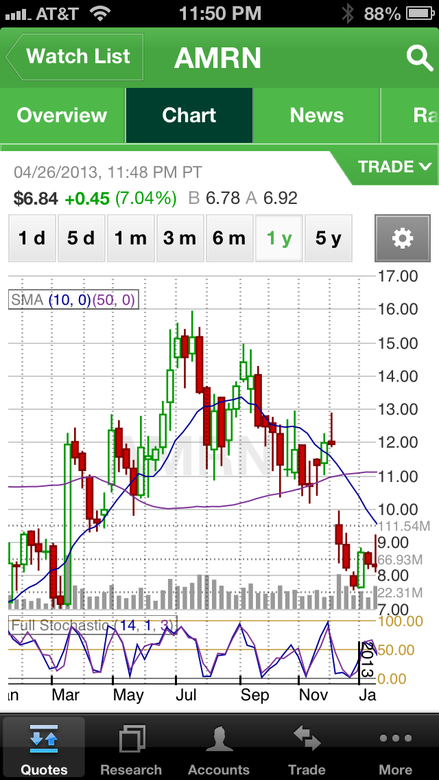Tap the Jul date axis label

pos(187,694)
